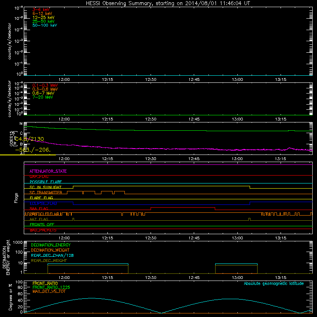
Task: Click the 0.8-7 MeV legend label
Action: [x=43, y=93]
